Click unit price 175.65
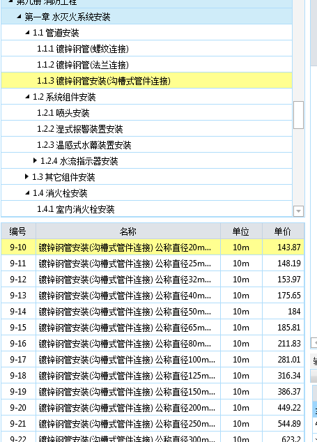Image resolution: width=317 pixels, height=442 pixels. click(283, 296)
